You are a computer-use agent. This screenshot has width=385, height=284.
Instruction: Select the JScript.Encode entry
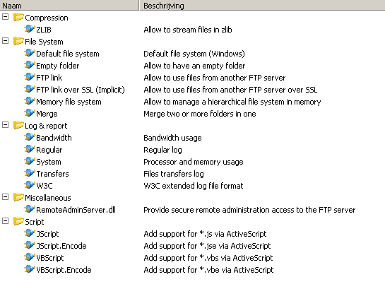(61, 246)
